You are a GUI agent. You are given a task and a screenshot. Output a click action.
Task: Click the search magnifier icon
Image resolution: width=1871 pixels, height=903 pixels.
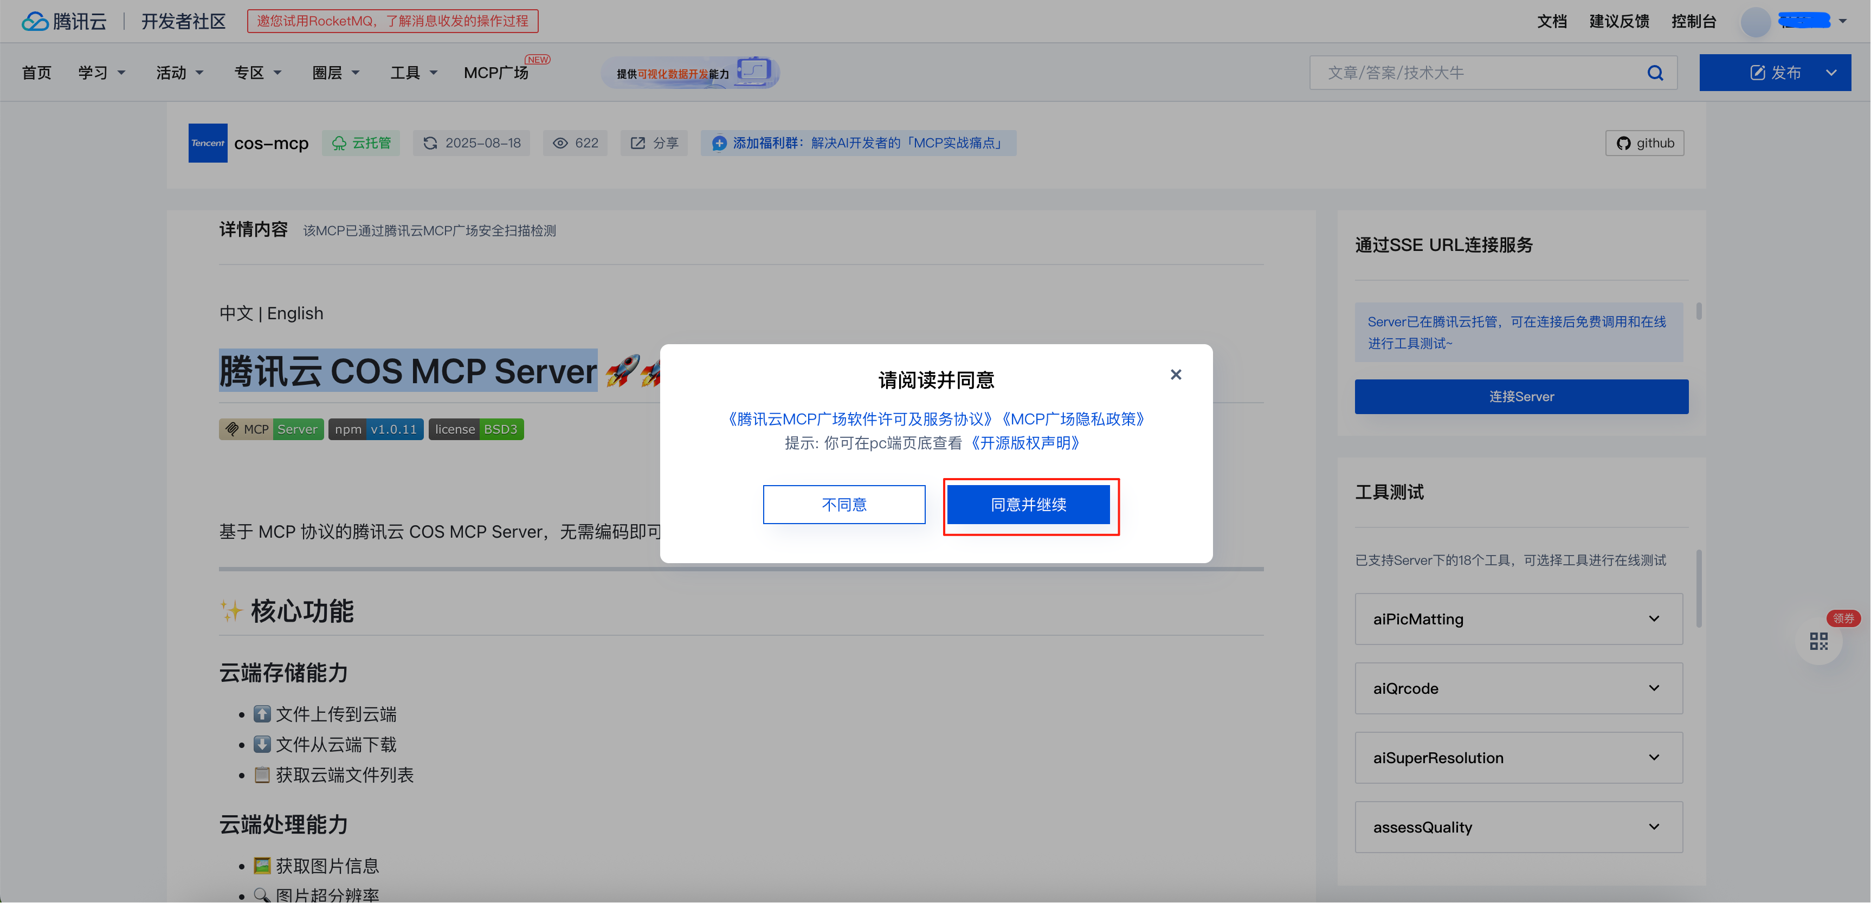point(1656,72)
